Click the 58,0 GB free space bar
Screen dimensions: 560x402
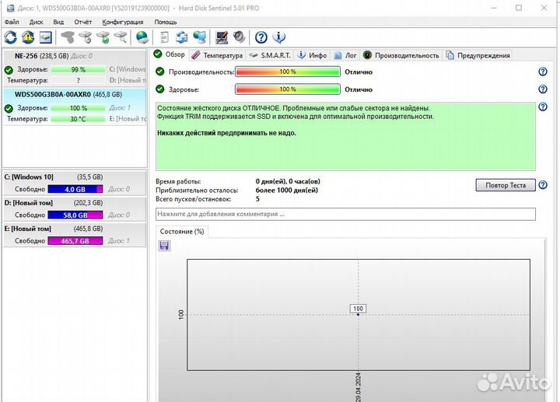point(75,215)
